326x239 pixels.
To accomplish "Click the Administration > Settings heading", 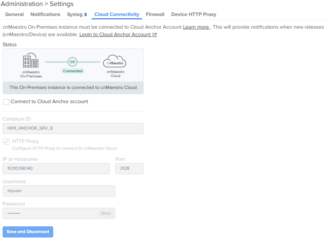I will point(37,4).
